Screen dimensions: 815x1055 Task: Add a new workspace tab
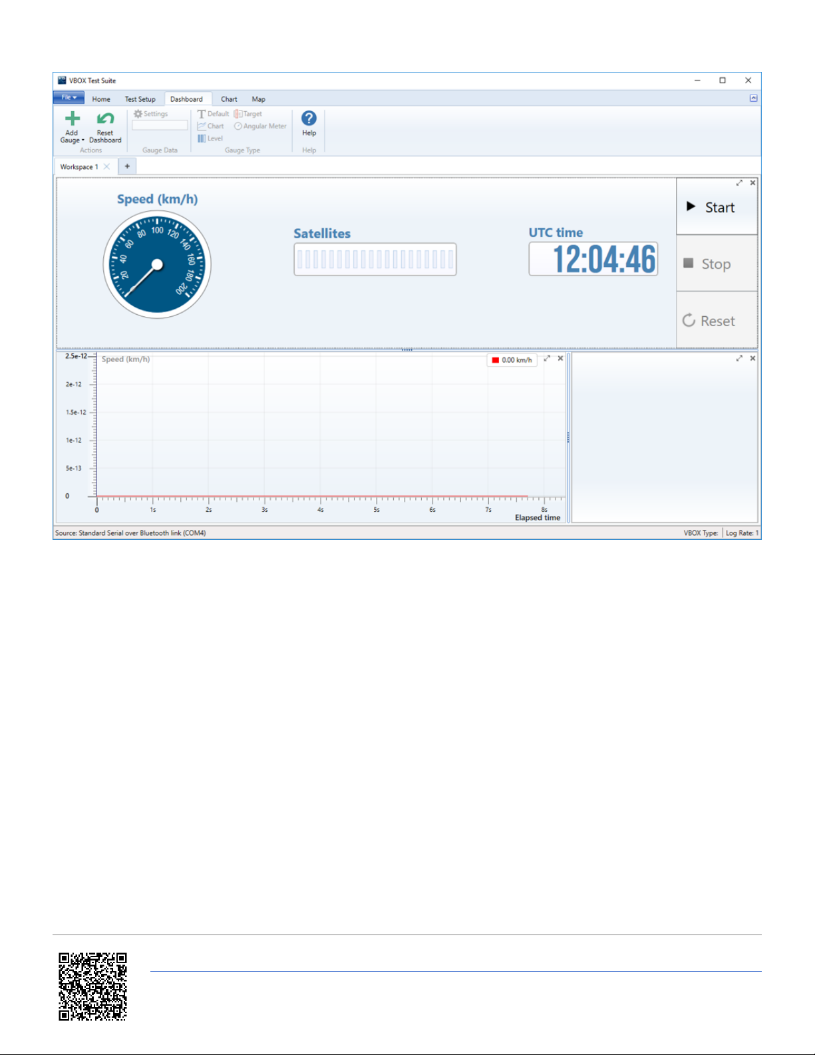pyautogui.click(x=127, y=166)
